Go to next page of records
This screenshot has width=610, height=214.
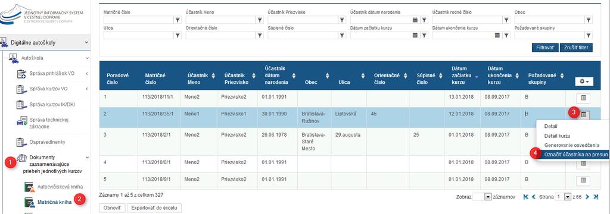(x=587, y=197)
